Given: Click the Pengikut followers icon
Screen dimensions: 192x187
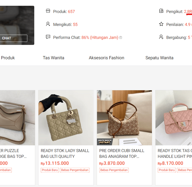Looking at the screenshot, I should click(161, 11).
